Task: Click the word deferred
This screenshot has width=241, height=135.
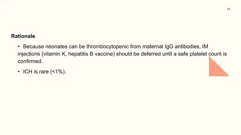Action: coord(151,54)
